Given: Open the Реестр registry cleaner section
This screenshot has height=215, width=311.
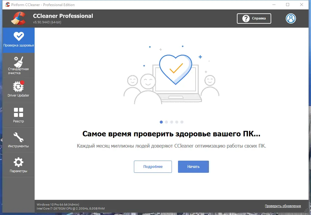Looking at the screenshot, I should tap(18, 115).
